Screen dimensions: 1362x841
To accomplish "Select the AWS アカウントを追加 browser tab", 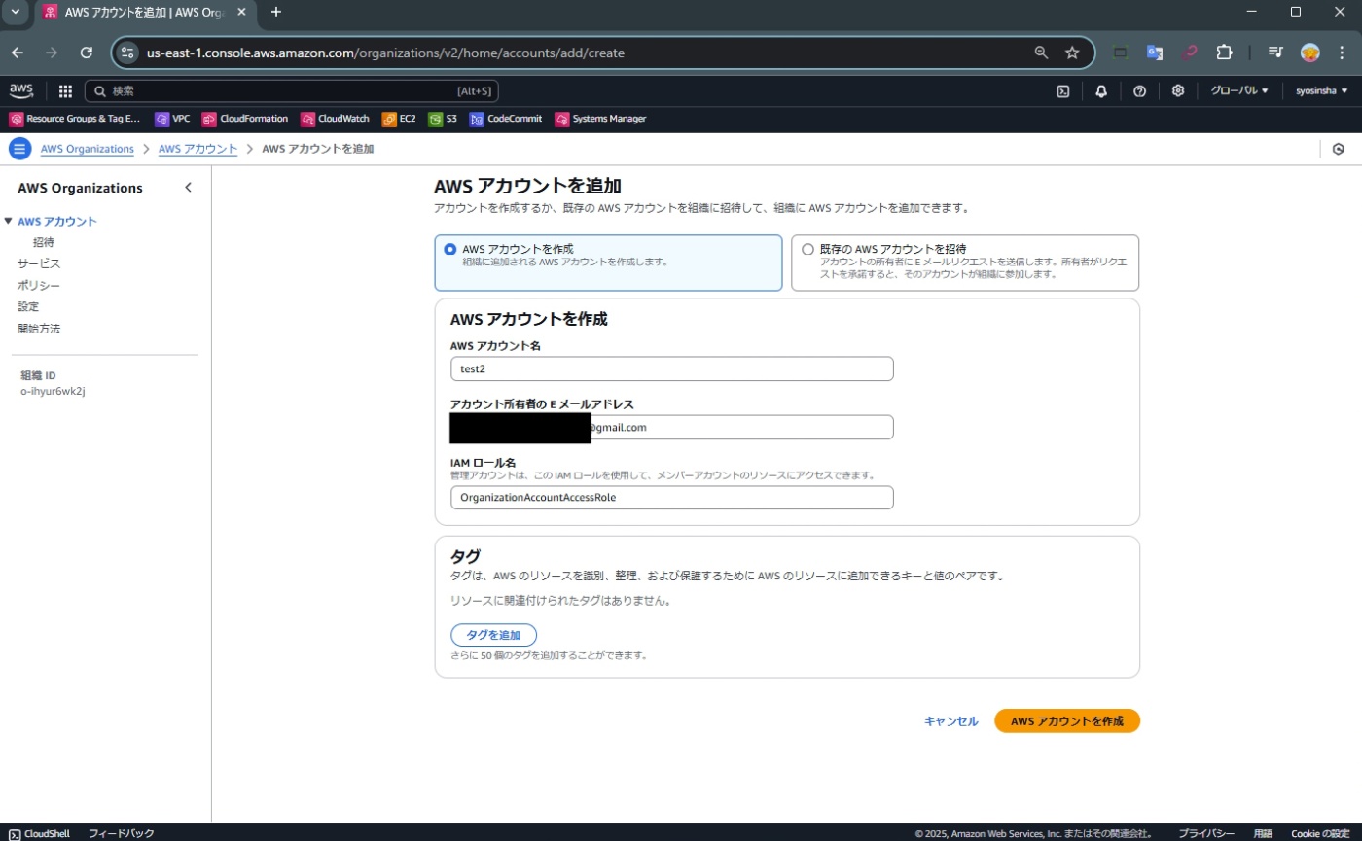I will coord(144,13).
